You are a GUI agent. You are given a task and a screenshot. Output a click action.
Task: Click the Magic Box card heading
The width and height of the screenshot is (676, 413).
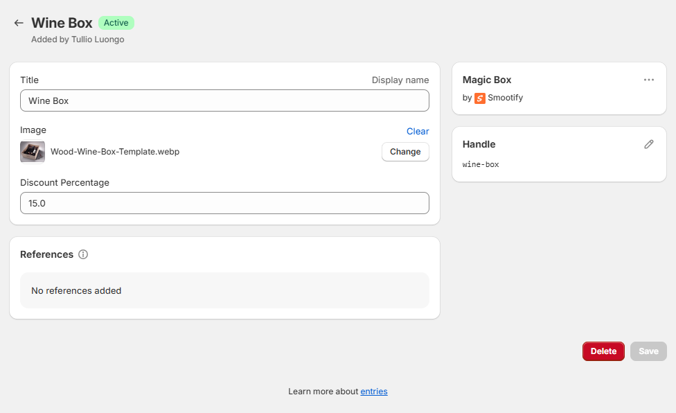pyautogui.click(x=487, y=80)
